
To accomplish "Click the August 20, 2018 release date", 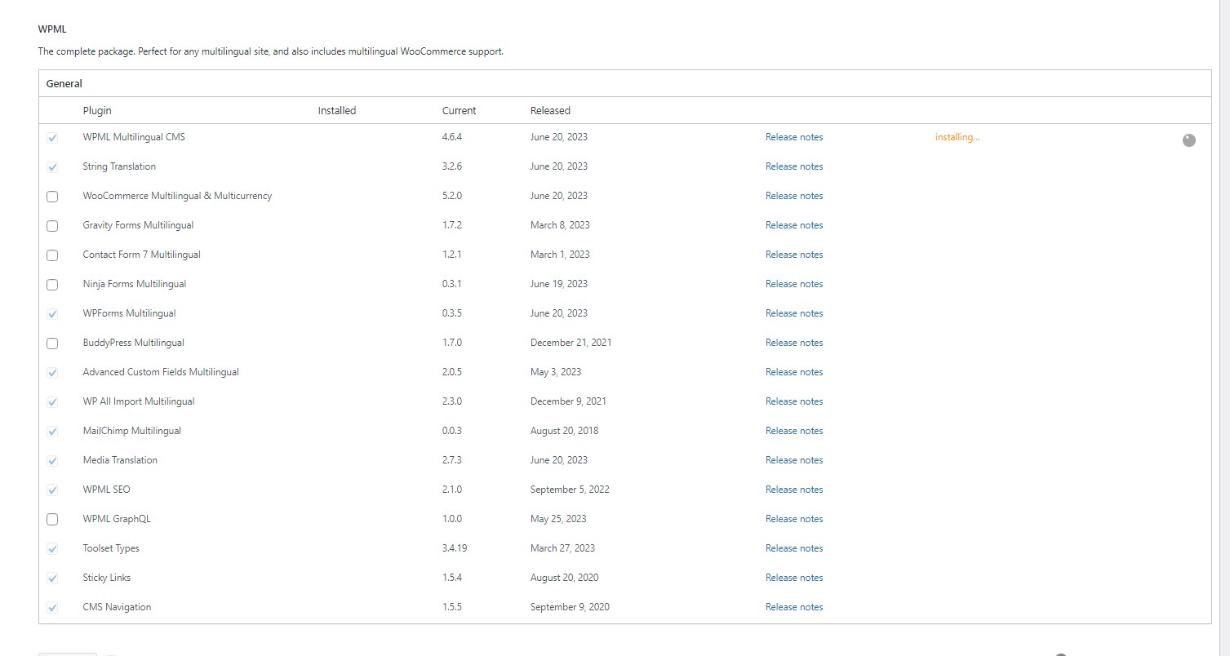I will (x=565, y=431).
